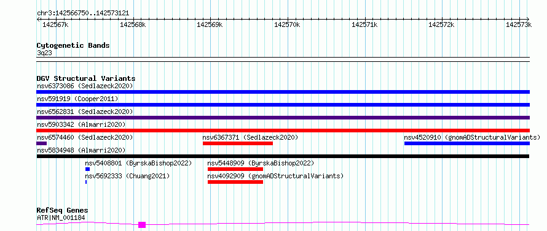Click the blue bar under nsv6373086
Image resolution: width=547 pixels, height=231 pixels.
tap(283, 92)
